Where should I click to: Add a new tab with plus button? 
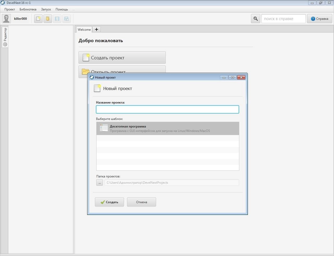click(x=97, y=29)
